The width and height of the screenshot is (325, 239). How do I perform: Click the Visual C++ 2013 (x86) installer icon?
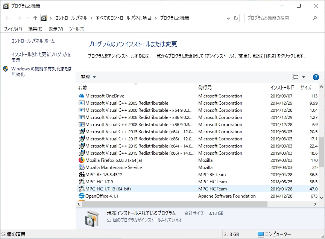click(x=82, y=139)
